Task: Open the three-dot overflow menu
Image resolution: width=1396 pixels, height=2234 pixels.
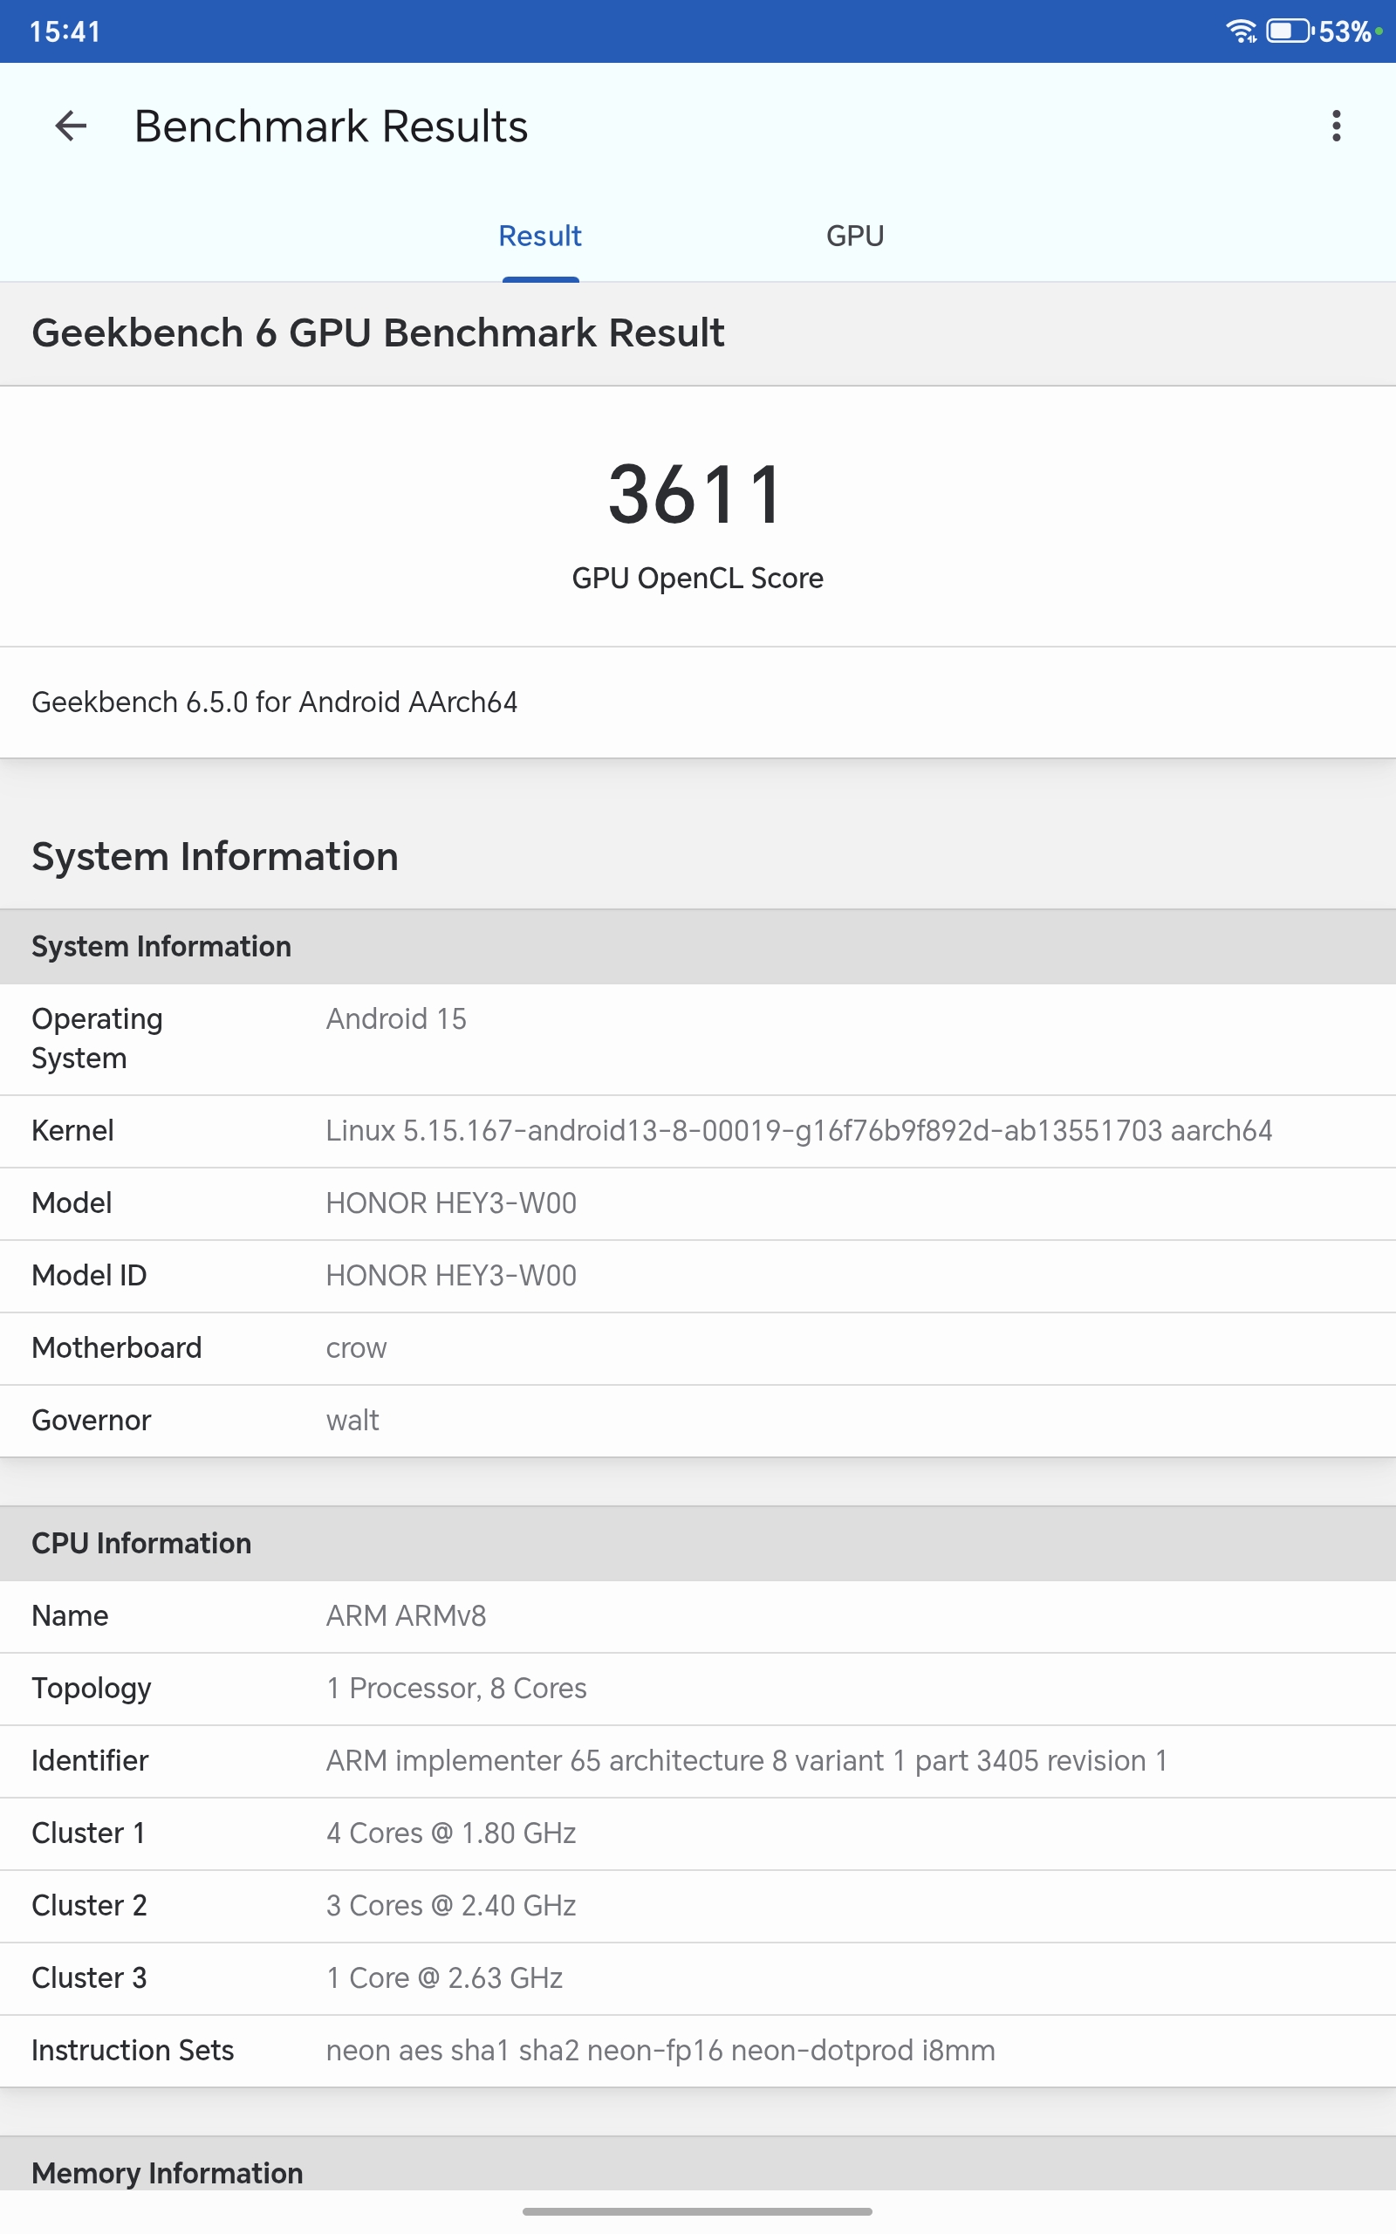Action: click(1335, 126)
